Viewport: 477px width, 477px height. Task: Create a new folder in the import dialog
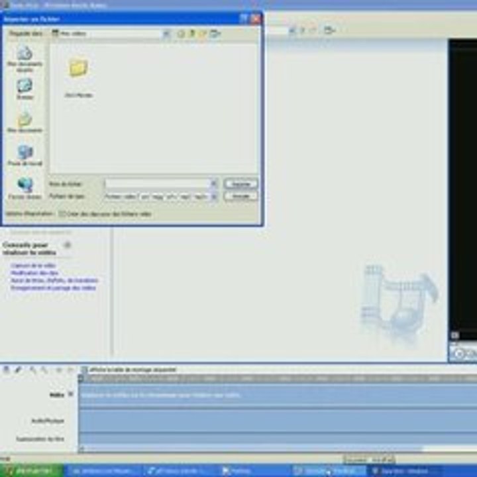click(x=203, y=34)
